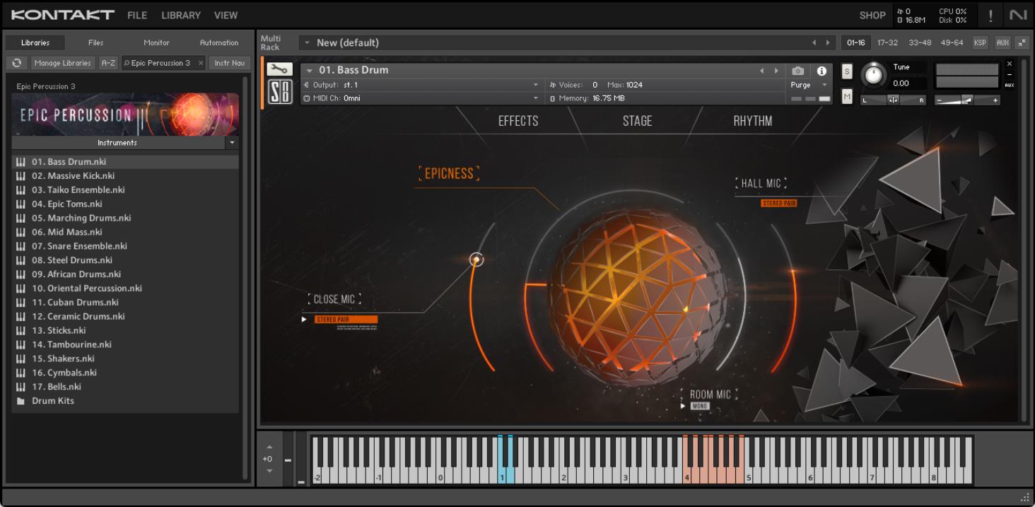Open the RHYTHM page
This screenshot has width=1035, height=507.
pyautogui.click(x=752, y=121)
